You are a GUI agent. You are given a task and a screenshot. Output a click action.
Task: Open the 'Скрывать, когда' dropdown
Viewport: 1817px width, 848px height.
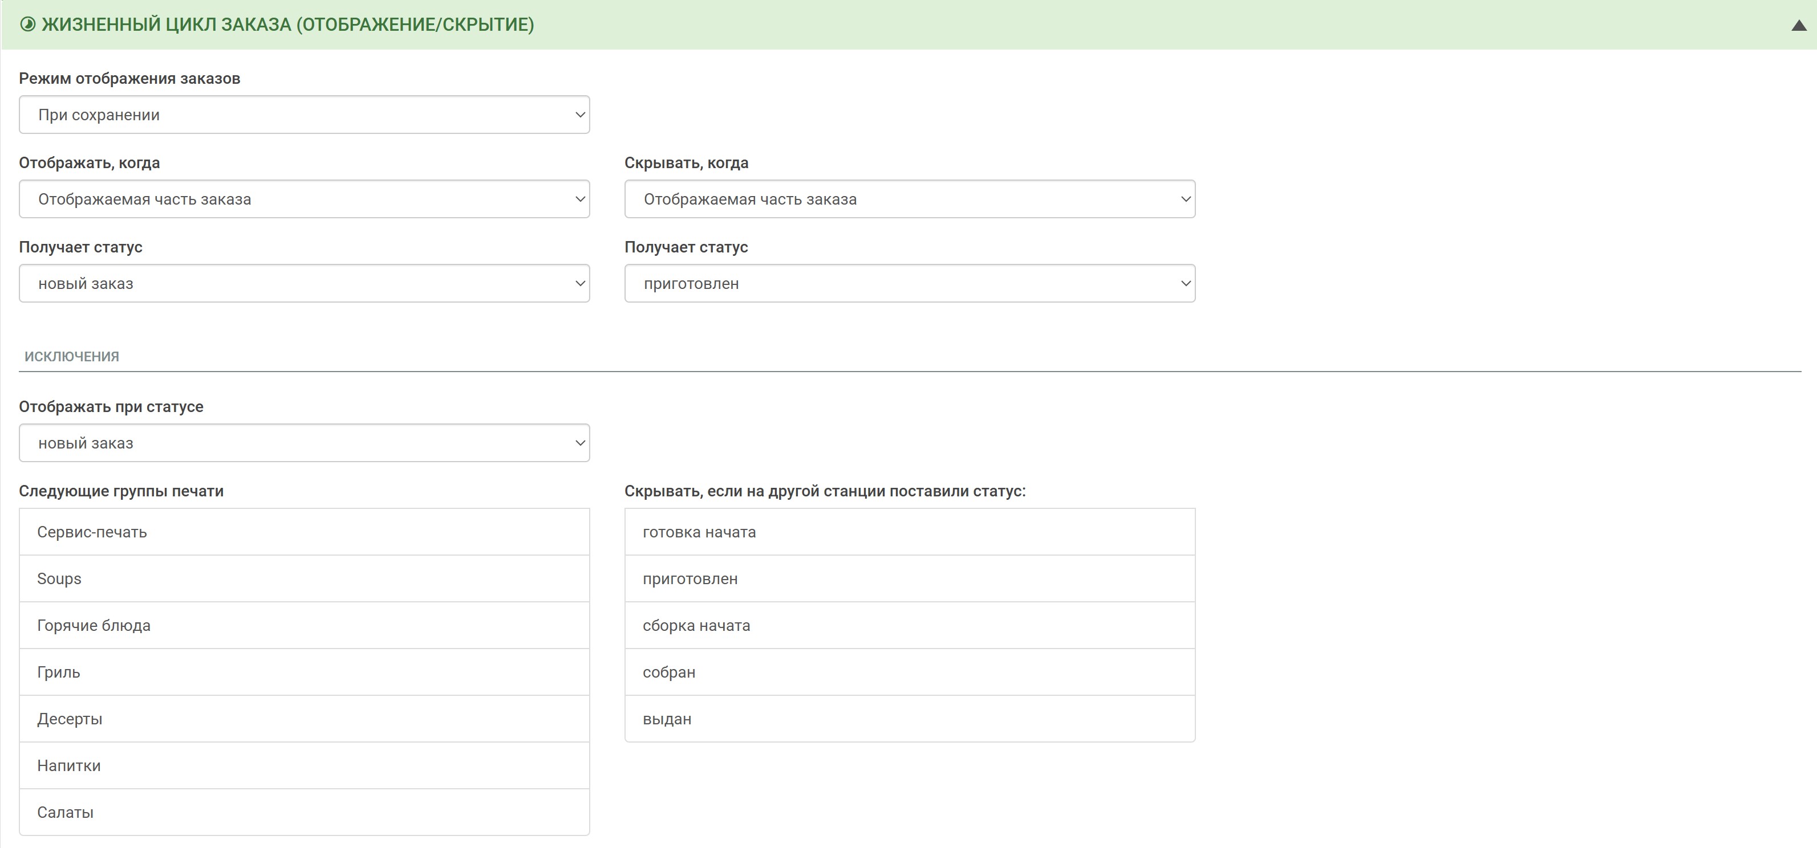tap(909, 199)
